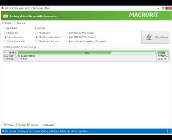Click the Logical legend color swatch
Image resolution: width=172 pixels, height=140 pixels.
pos(17,125)
